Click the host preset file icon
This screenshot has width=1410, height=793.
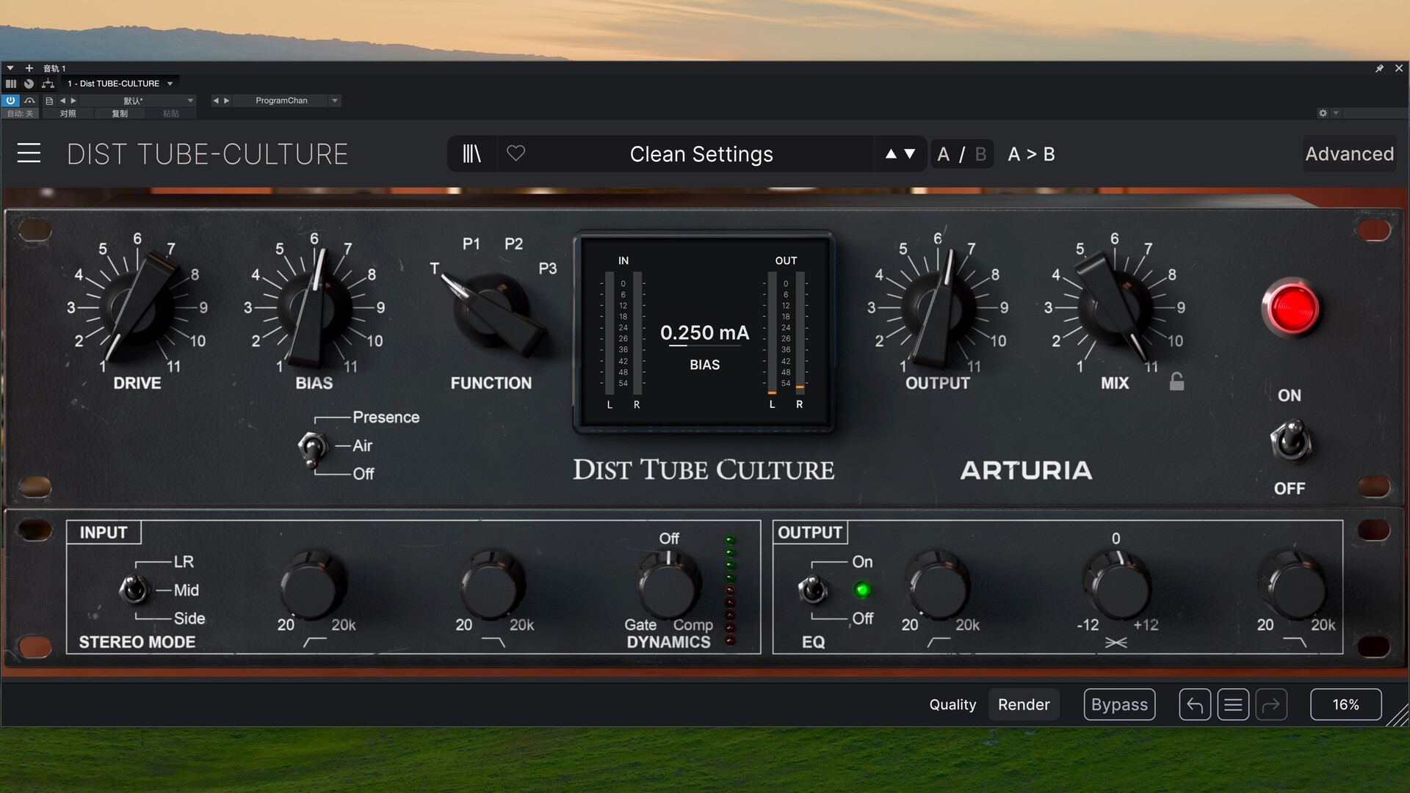pyautogui.click(x=49, y=101)
